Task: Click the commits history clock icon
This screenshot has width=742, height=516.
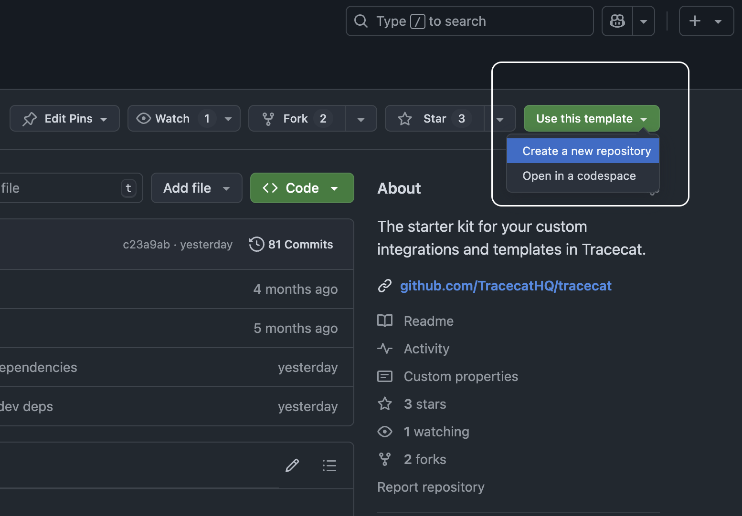Action: click(x=256, y=244)
